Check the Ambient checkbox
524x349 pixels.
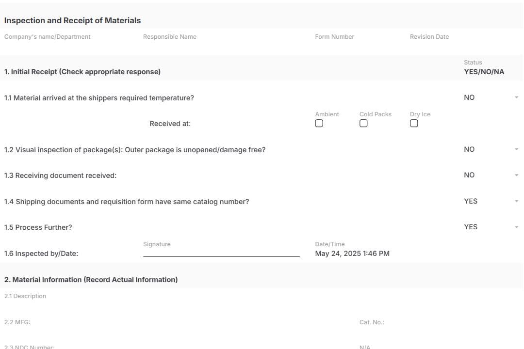click(319, 124)
